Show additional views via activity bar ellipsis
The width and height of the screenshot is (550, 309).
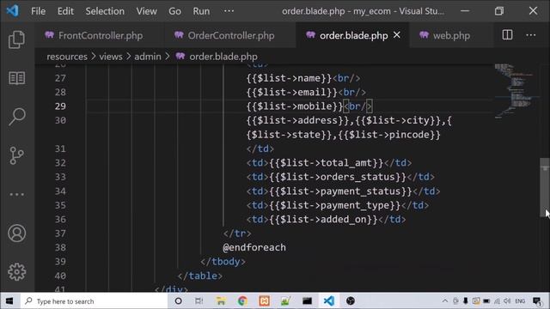pos(16,195)
